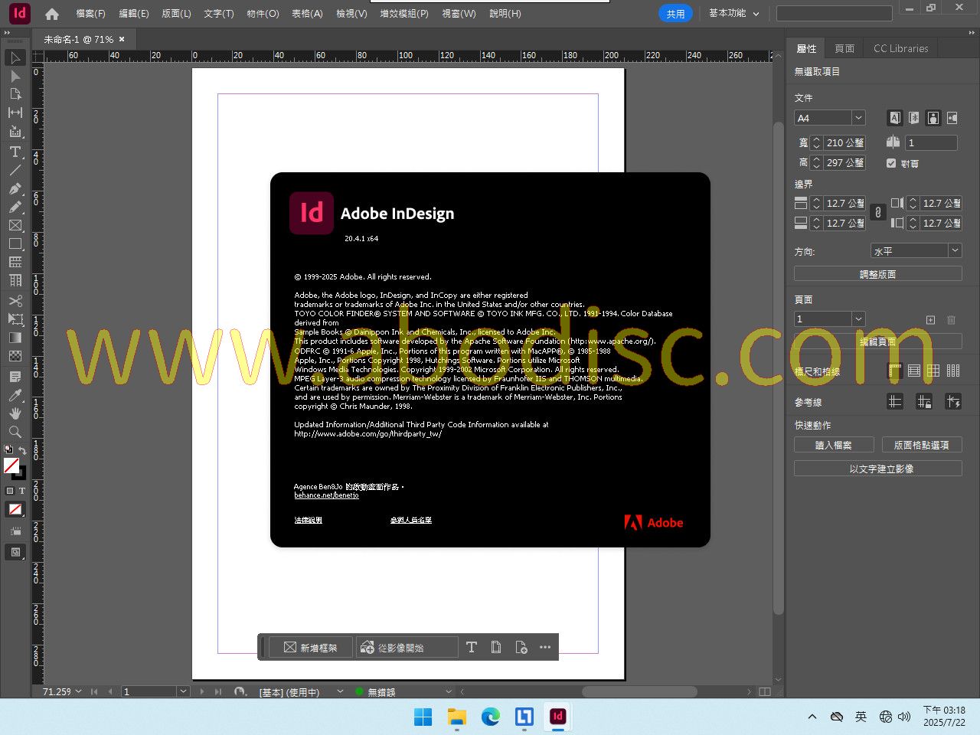
Task: Toggle the 對頁 facing pages checkbox
Action: 891,163
